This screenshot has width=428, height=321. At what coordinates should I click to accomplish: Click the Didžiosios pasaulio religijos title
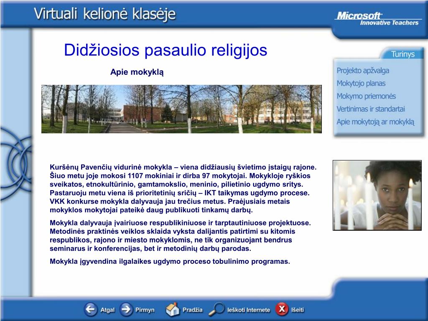coord(166,50)
